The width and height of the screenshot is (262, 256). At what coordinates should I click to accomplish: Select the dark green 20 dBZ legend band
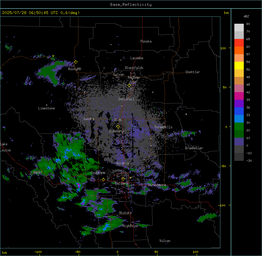coord(239,134)
